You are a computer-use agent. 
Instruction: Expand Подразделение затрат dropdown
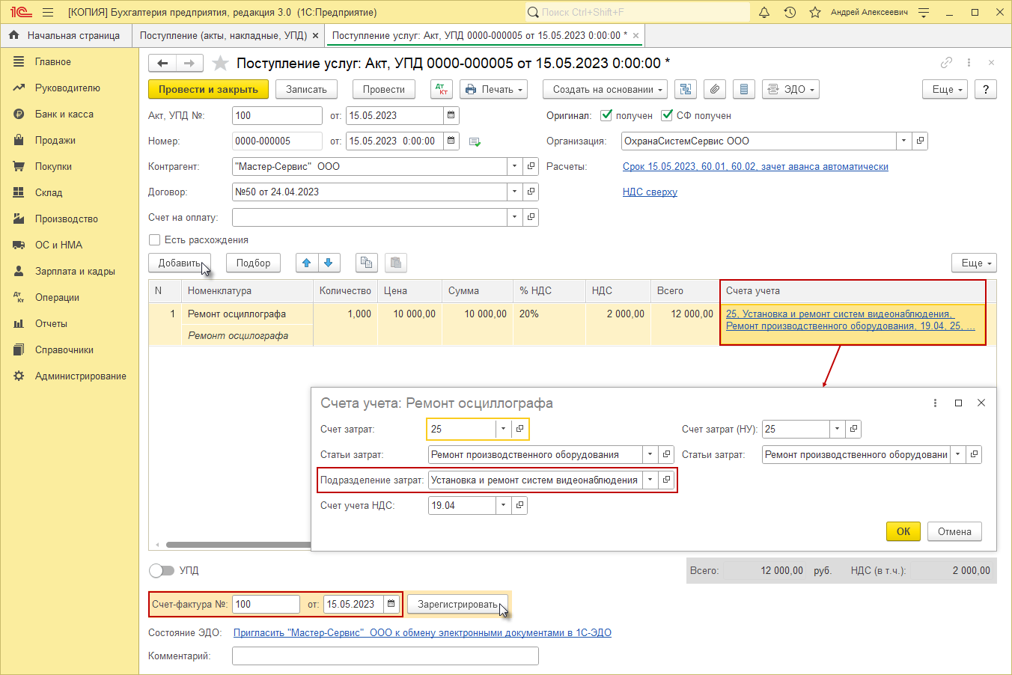[x=650, y=480]
